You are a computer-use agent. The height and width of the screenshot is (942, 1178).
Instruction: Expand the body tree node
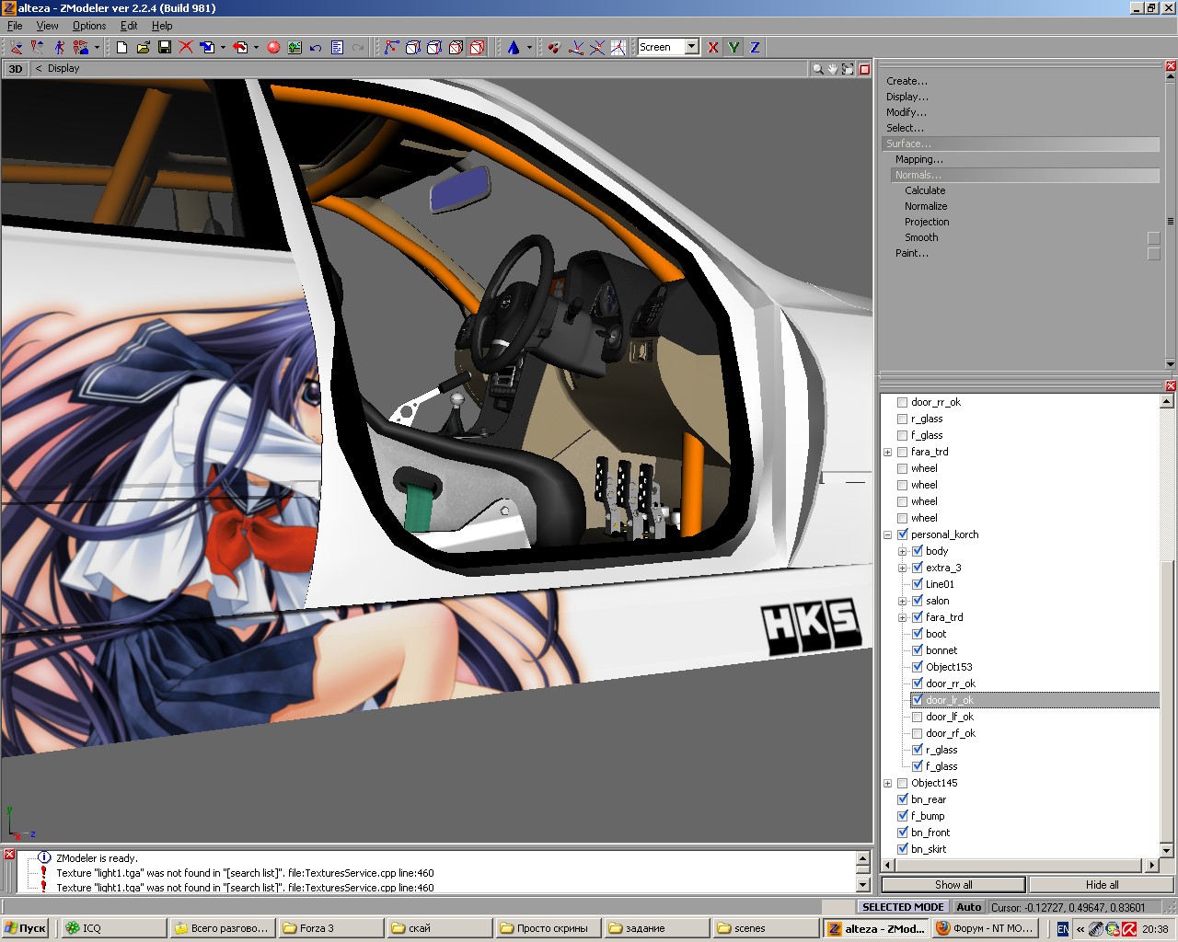pyautogui.click(x=903, y=551)
